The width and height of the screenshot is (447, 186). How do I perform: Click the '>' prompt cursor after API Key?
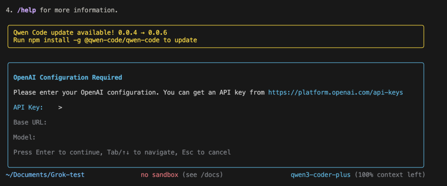[x=60, y=107]
